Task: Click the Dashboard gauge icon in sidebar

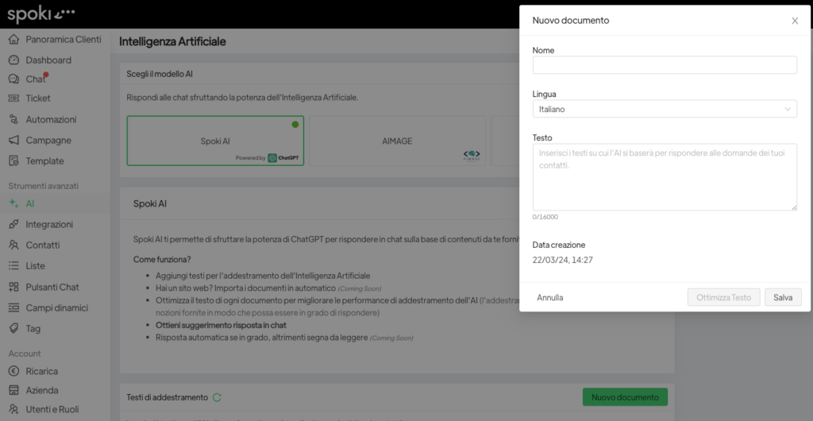Action: pyautogui.click(x=13, y=60)
